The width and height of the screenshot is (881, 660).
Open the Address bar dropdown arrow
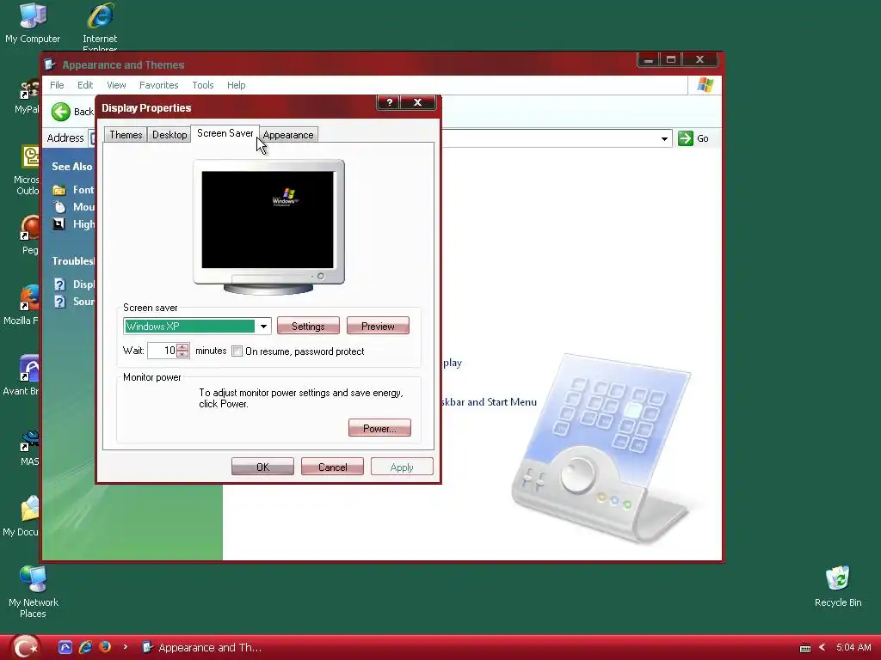click(x=664, y=138)
